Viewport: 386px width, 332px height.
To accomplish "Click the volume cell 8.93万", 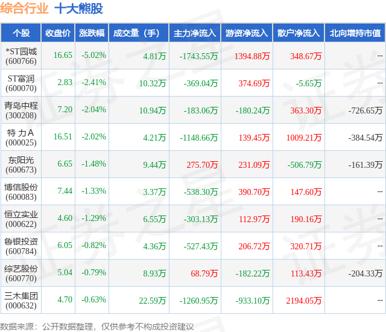I will (x=154, y=273).
